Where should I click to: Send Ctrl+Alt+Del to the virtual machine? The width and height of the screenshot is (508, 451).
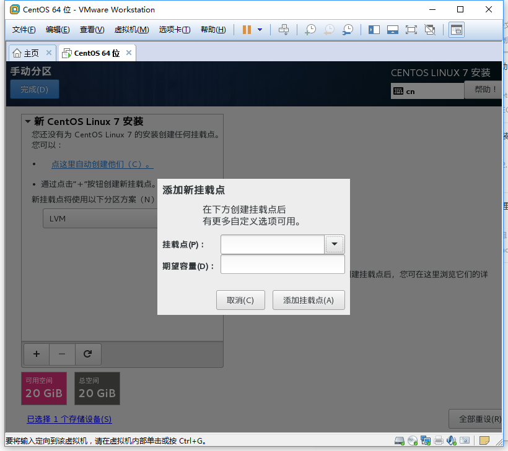(284, 30)
